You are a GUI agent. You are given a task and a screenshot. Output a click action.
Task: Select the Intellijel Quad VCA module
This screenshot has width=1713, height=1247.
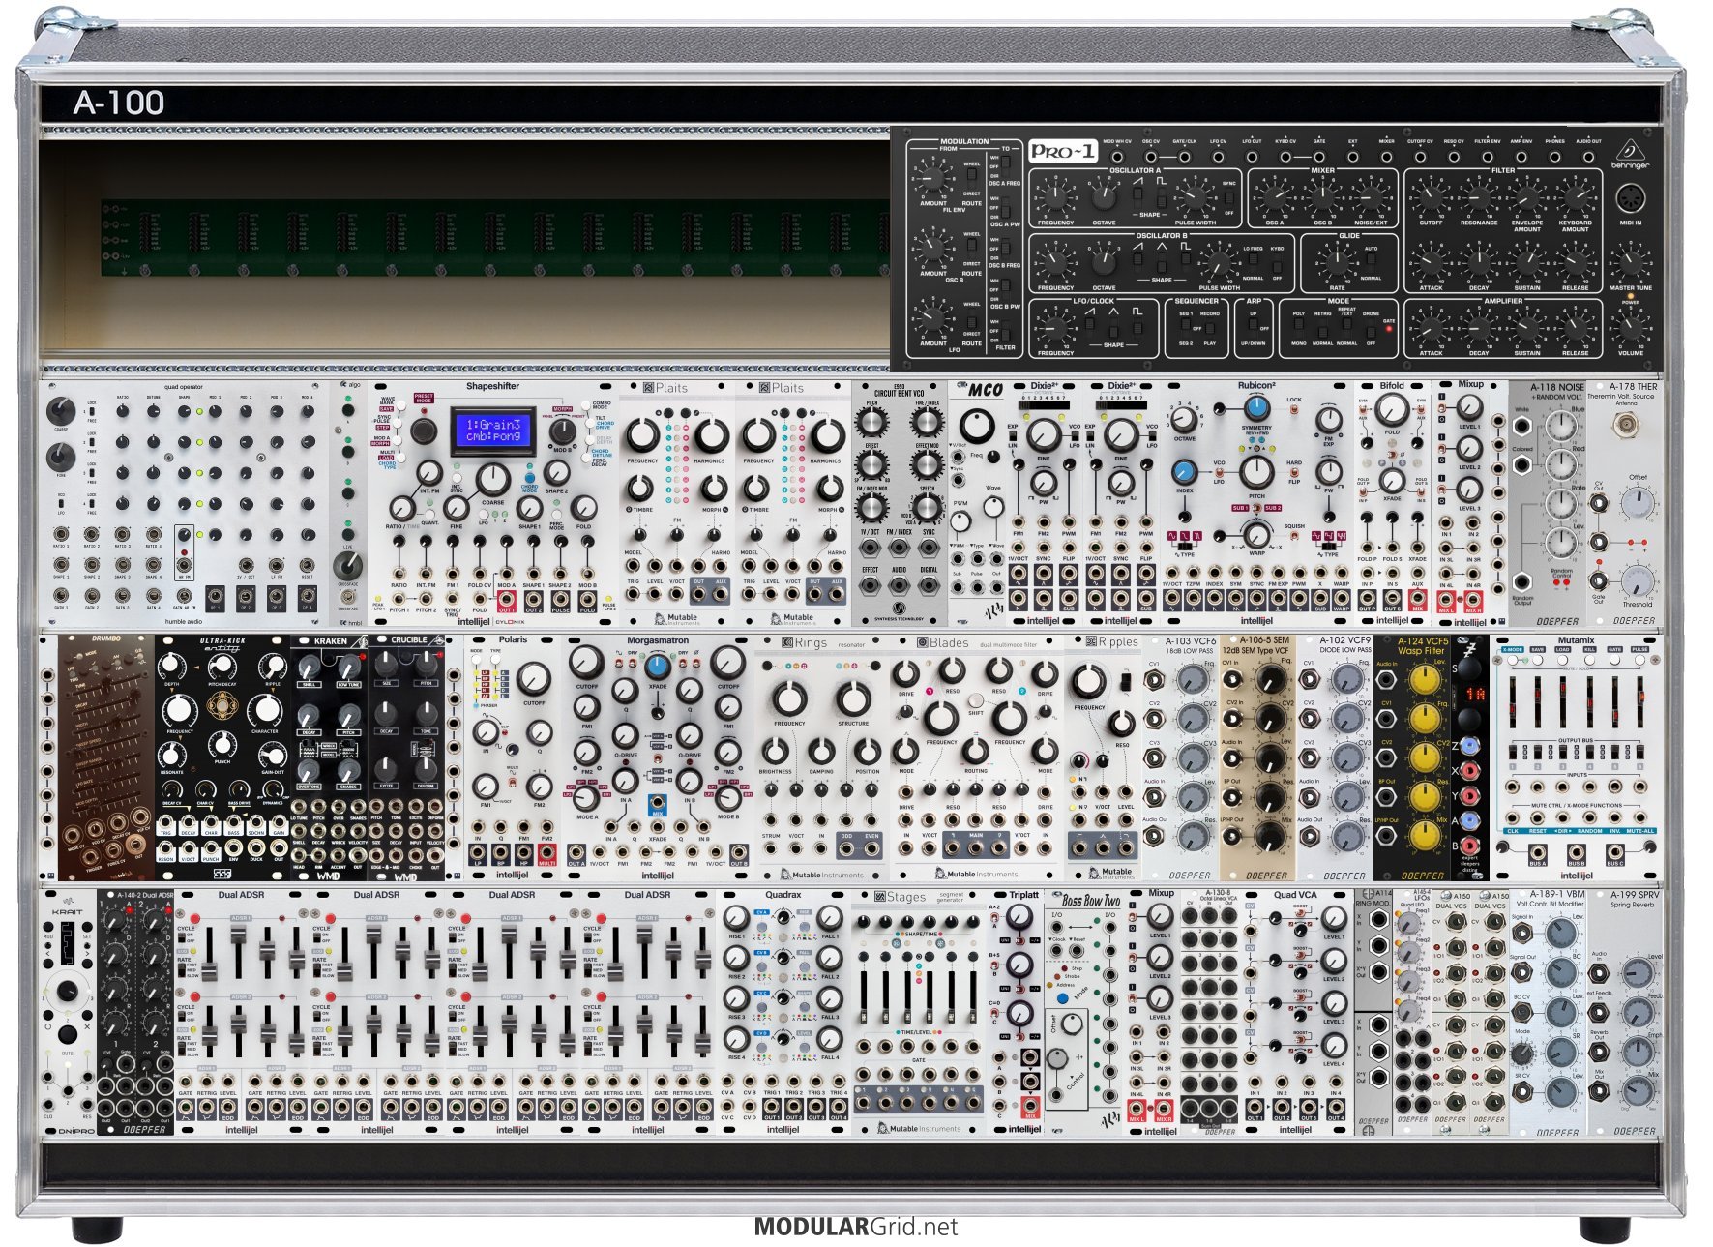click(1295, 1012)
